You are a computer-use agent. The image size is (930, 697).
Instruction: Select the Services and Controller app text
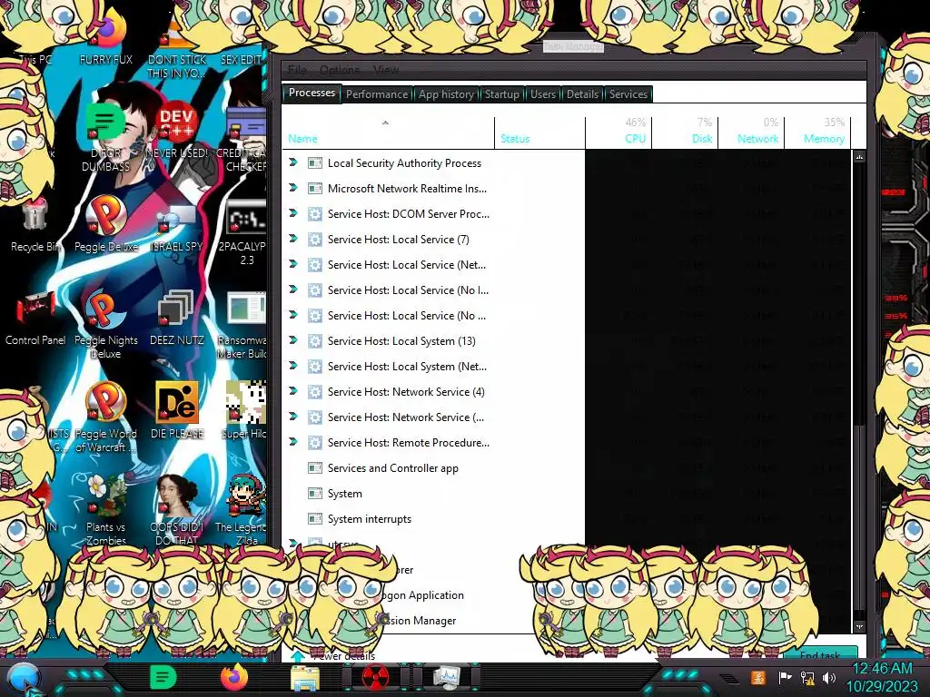pos(392,468)
